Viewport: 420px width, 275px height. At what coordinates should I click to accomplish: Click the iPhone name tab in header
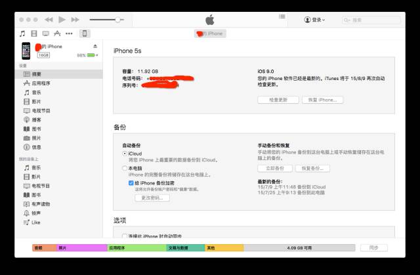(210, 33)
